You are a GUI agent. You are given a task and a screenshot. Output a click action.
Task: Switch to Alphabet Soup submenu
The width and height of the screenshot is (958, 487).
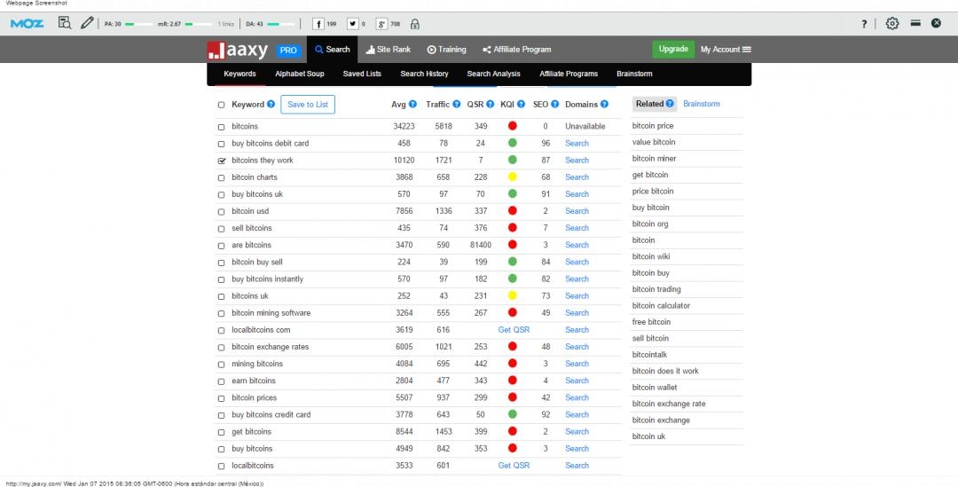click(x=300, y=74)
